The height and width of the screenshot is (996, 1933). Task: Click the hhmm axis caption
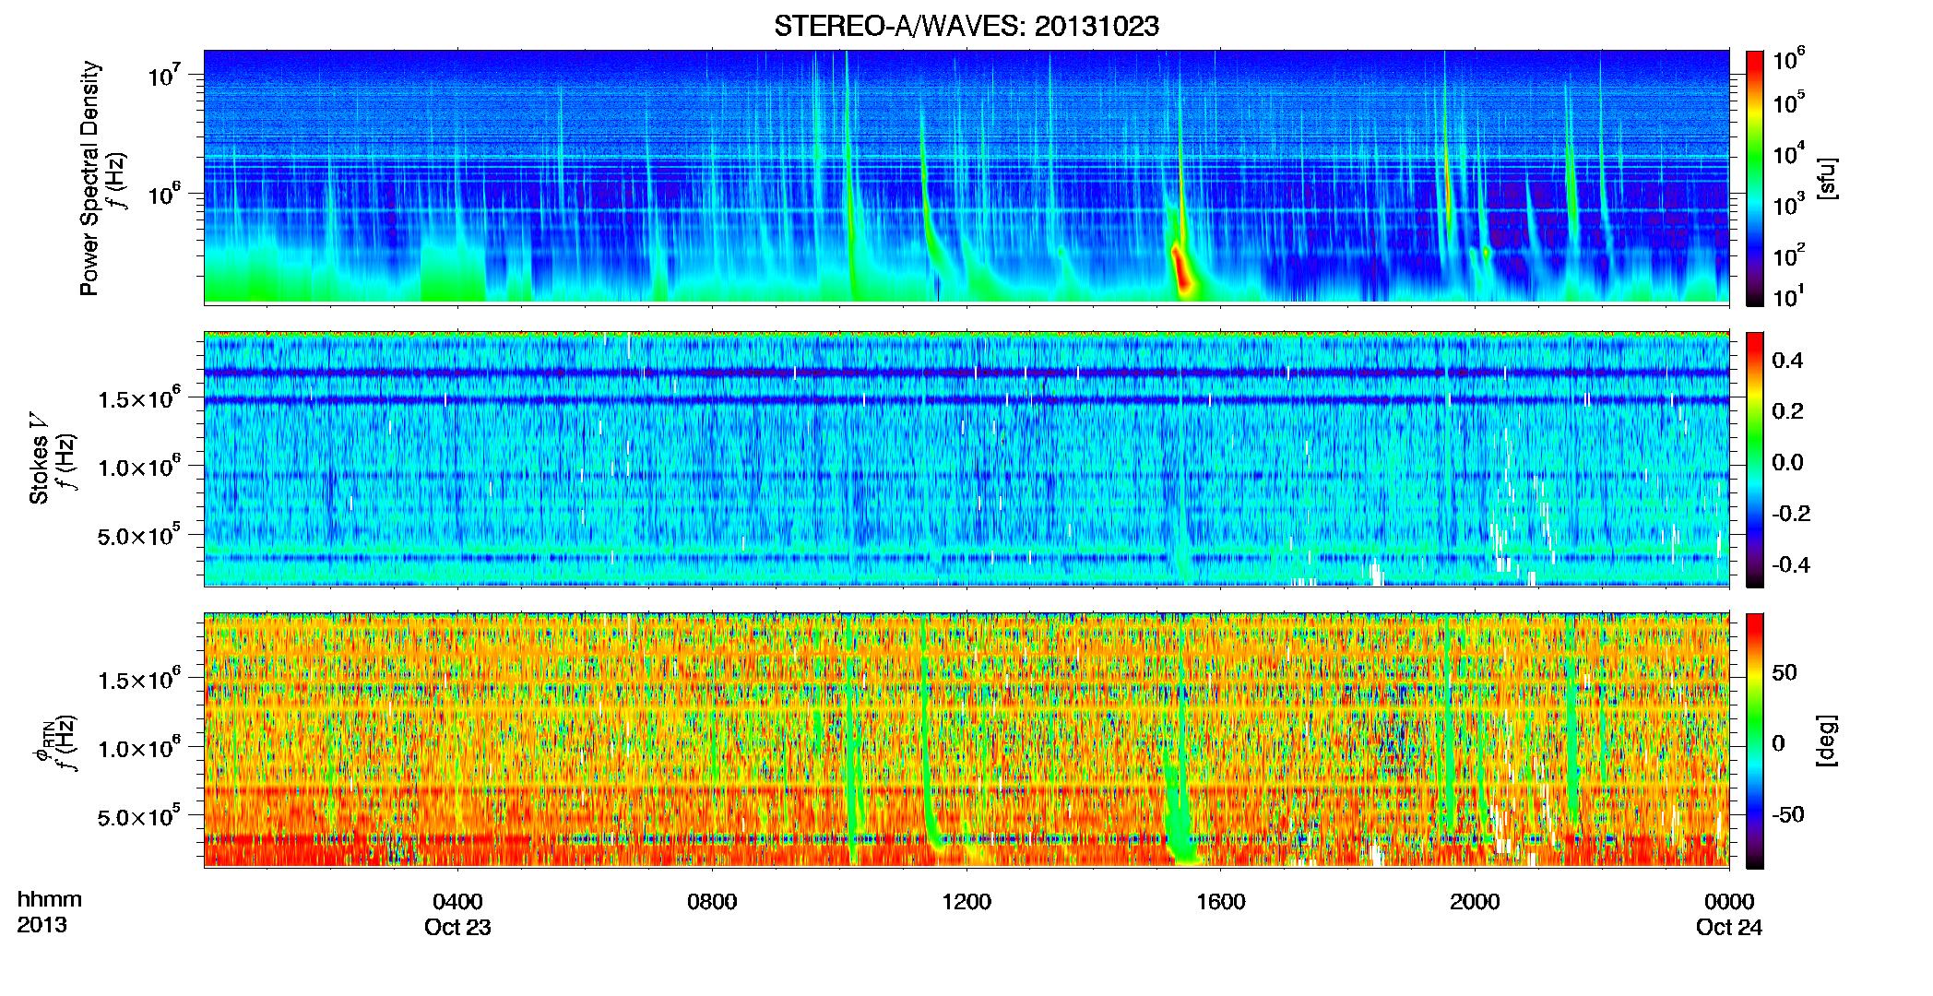tap(50, 900)
